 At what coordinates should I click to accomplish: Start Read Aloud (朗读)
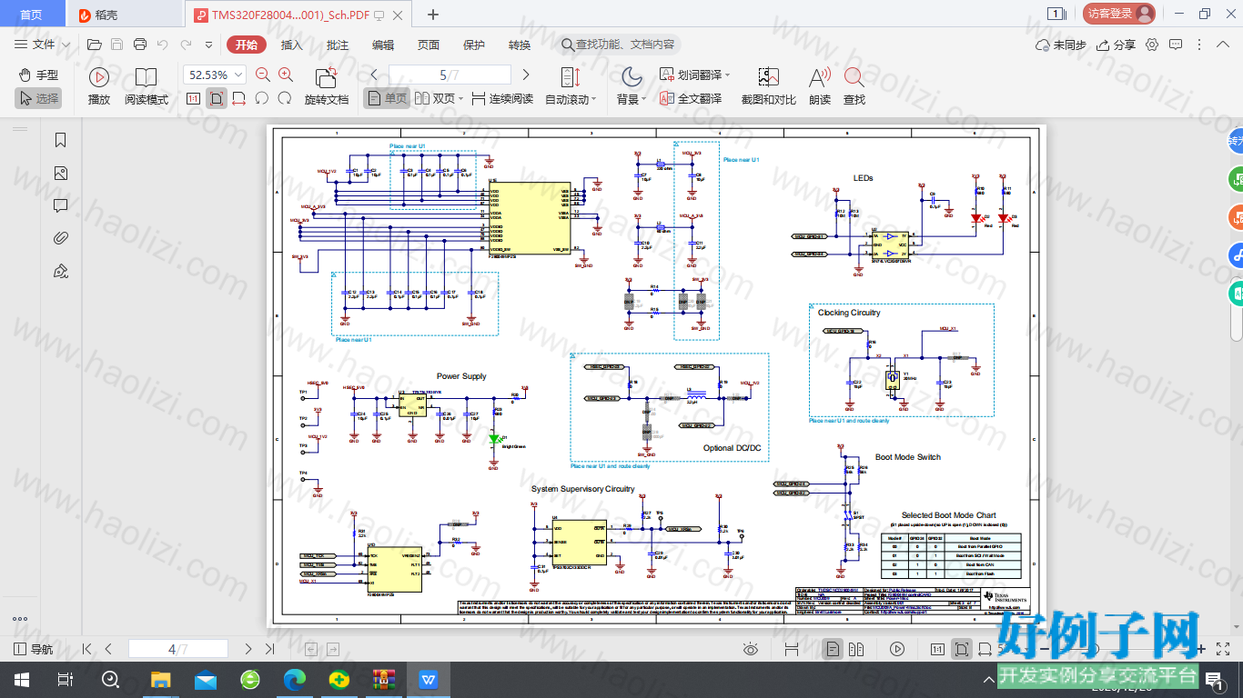(x=820, y=86)
